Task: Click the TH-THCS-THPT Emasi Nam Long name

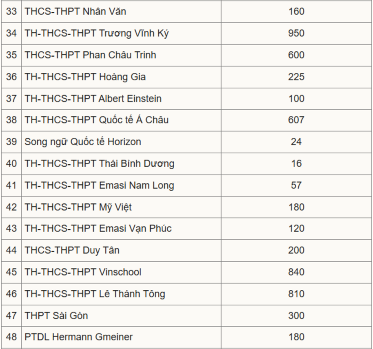Action: (99, 186)
